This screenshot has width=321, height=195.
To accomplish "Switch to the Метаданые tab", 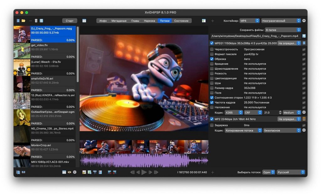I will [x=119, y=21].
